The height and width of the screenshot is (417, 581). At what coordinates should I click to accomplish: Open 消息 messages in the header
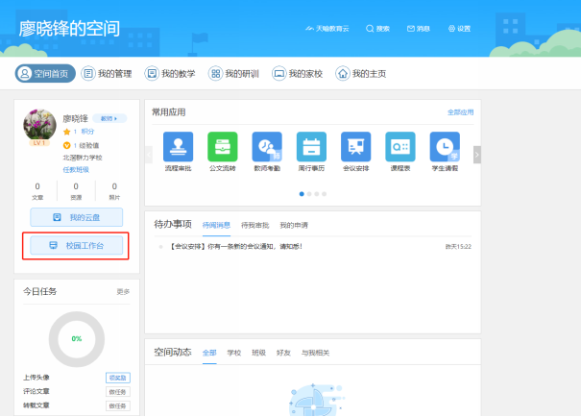pyautogui.click(x=419, y=29)
